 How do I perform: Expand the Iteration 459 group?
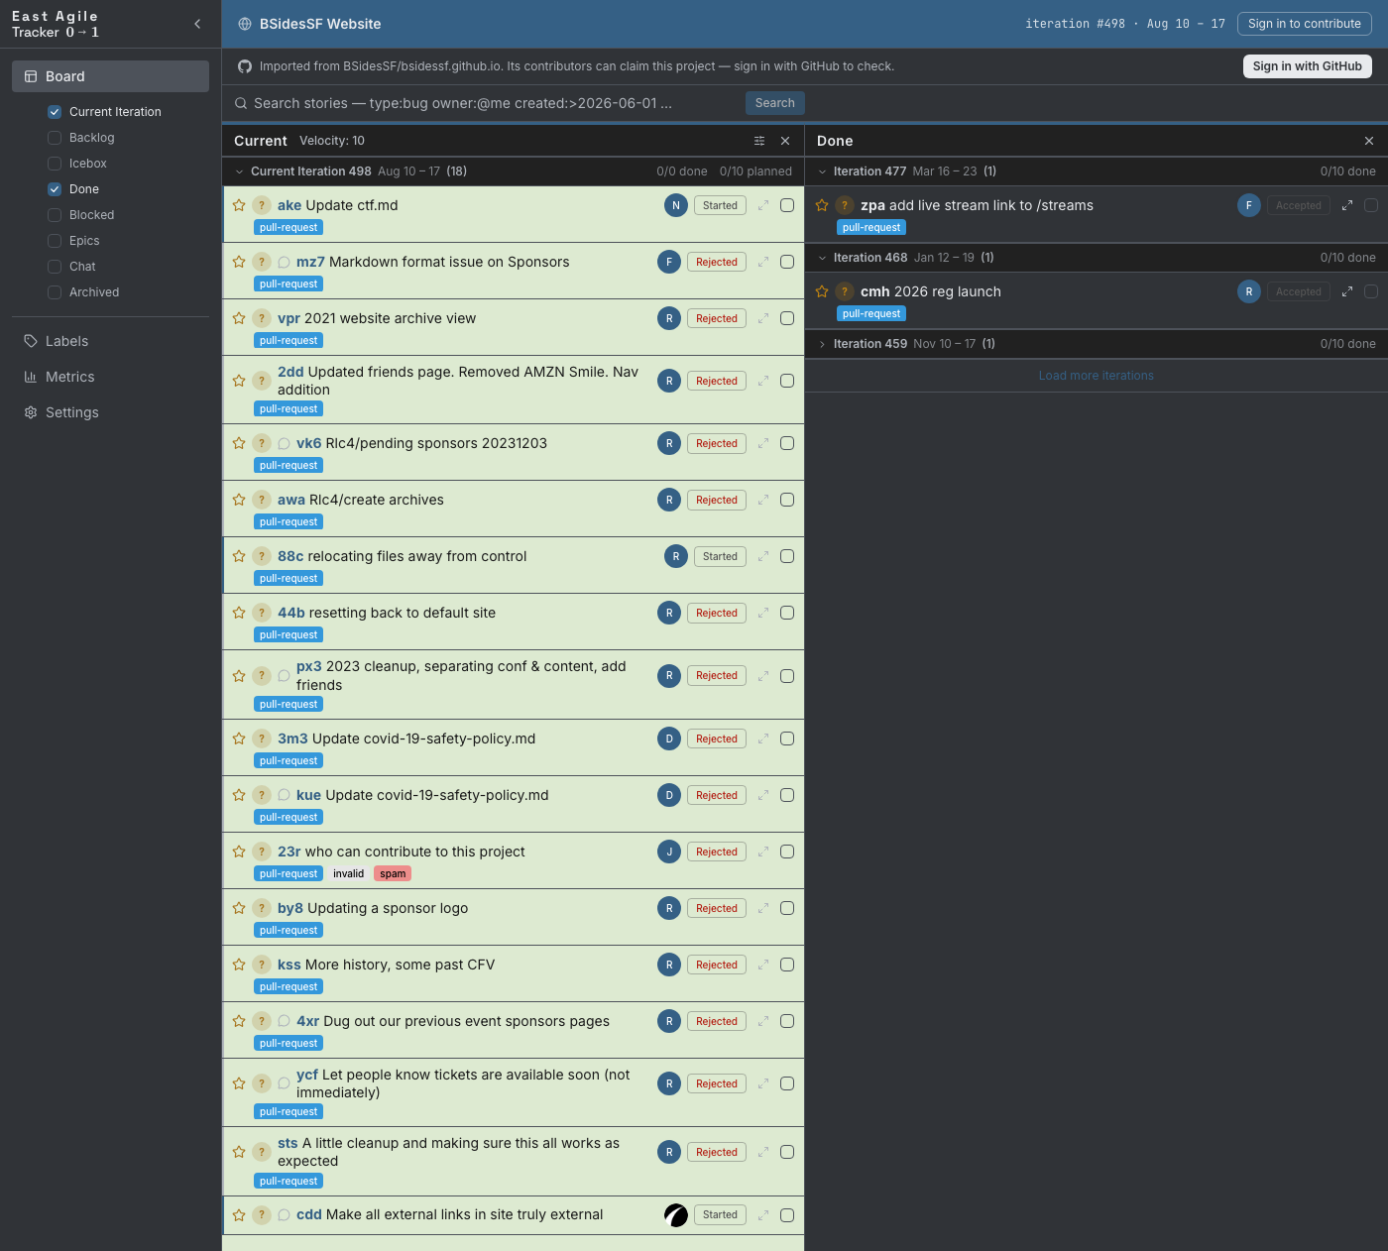coord(822,344)
